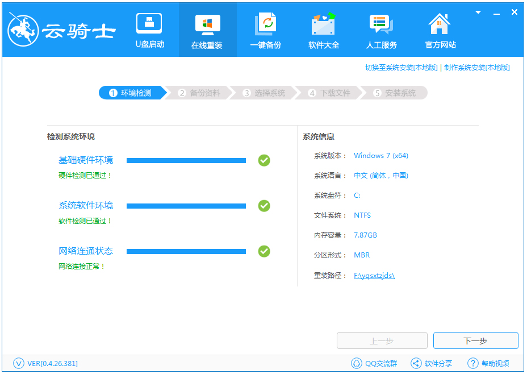
Task: Open the 官方网站 house icon
Action: click(x=440, y=23)
